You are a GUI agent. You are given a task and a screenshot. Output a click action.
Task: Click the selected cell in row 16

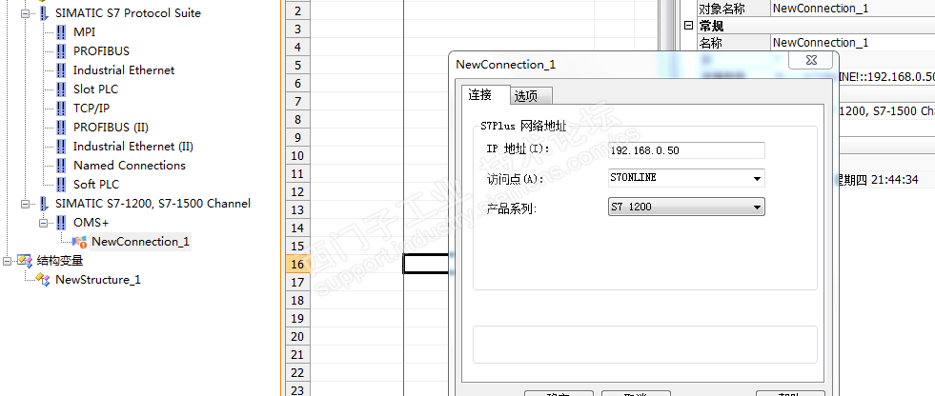point(426,264)
